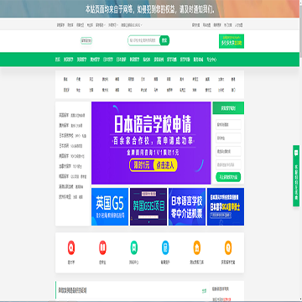Open the 日本留学SGU直申博士 tile

[x=226, y=206]
